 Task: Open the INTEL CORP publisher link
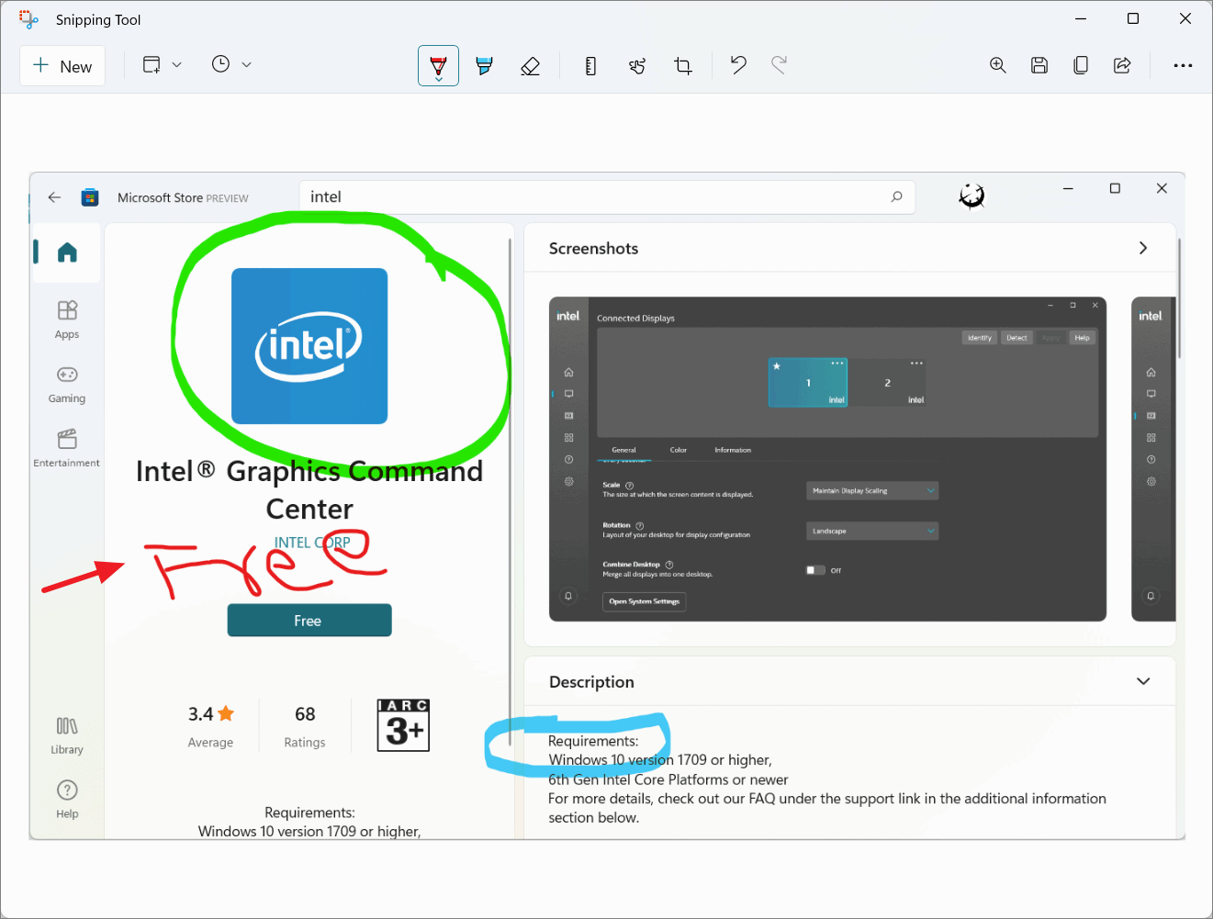click(x=312, y=543)
